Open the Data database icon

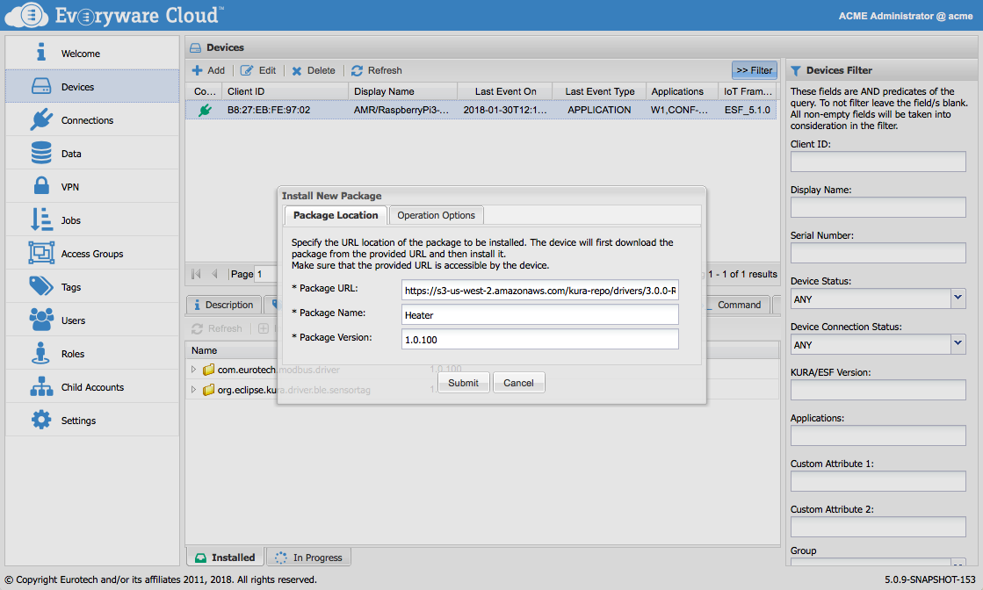pos(40,153)
